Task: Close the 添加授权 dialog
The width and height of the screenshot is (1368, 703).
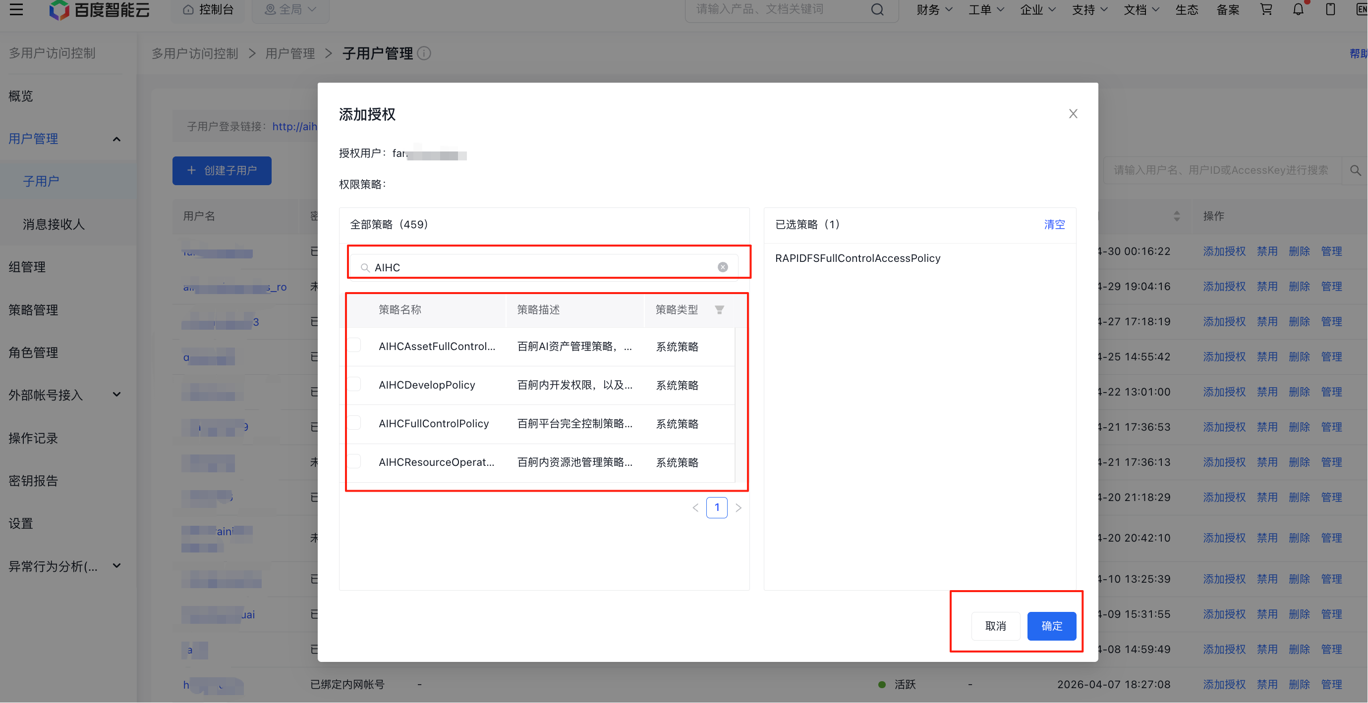Action: [x=1073, y=113]
